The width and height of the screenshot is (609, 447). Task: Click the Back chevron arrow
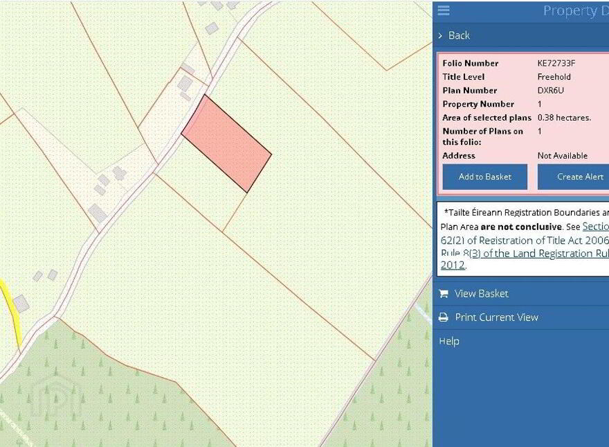coord(440,35)
